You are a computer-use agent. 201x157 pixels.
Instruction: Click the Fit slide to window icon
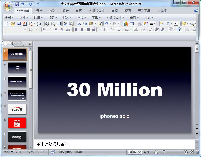click(192, 152)
